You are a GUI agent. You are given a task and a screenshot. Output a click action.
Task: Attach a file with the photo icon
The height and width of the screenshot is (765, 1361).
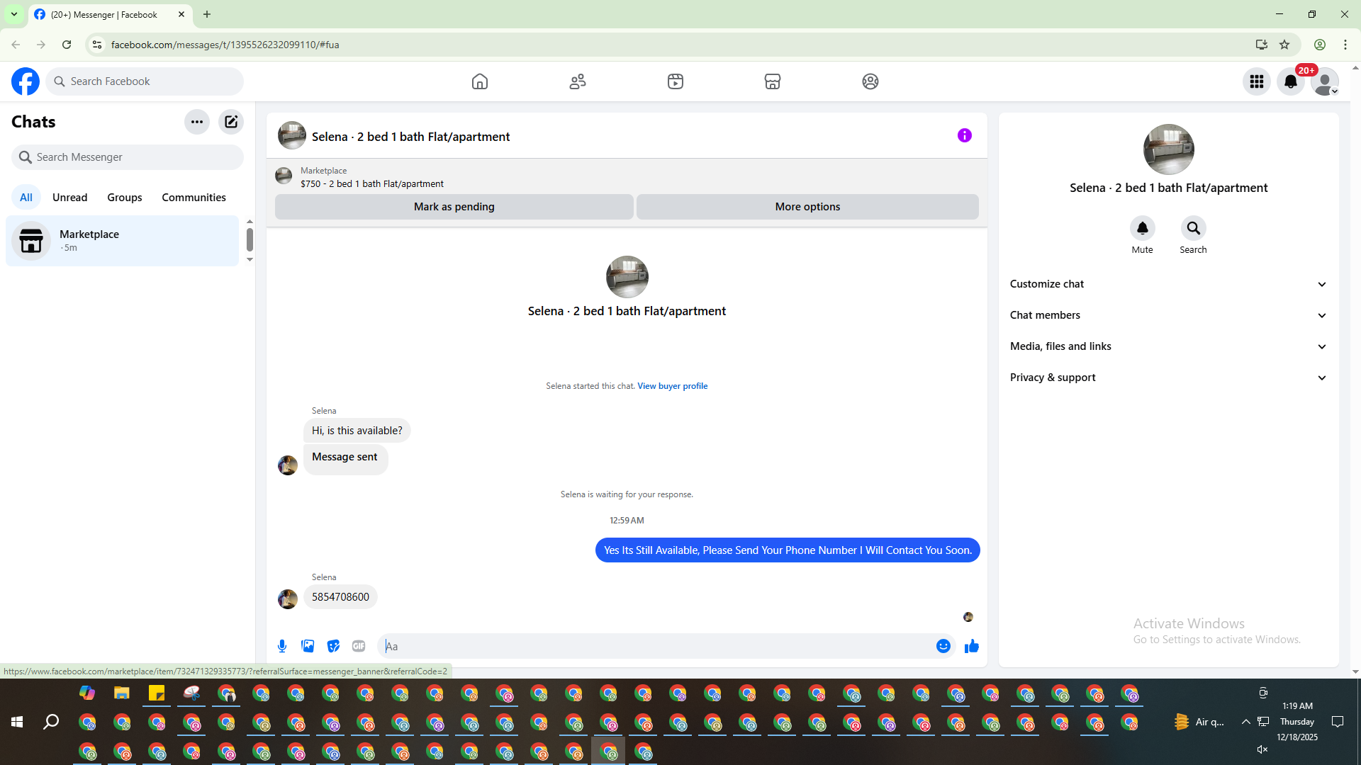click(308, 646)
